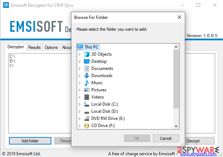Image resolution: width=223 pixels, height=157 pixels.
Task: Select the CD Drive (F:) label
Action: pos(103,126)
